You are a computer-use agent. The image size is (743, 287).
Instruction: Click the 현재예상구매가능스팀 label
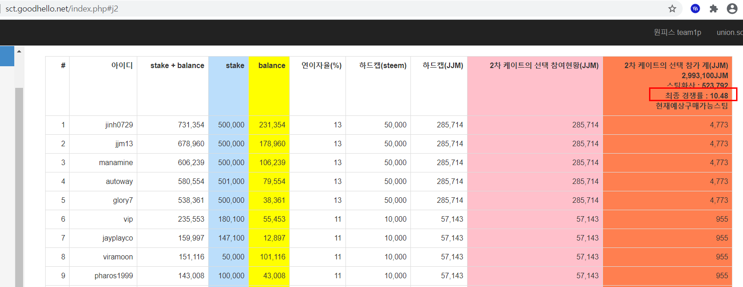click(692, 106)
